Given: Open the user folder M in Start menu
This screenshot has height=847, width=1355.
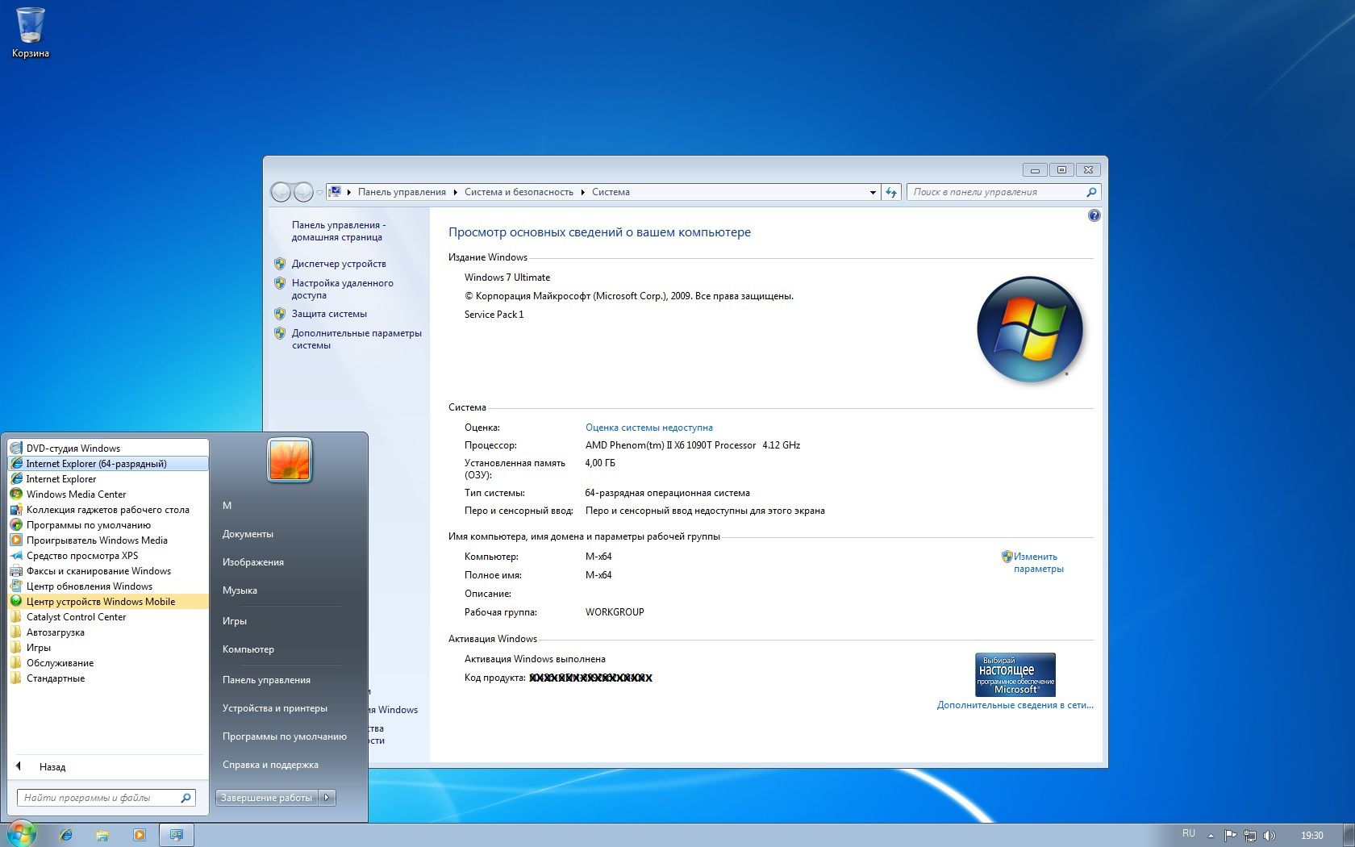Looking at the screenshot, I should 227,506.
